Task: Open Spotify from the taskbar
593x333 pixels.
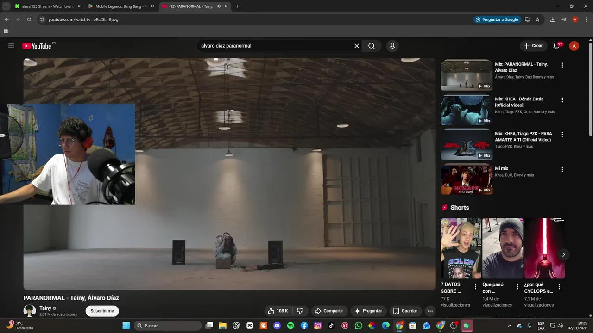Action: pyautogui.click(x=290, y=326)
